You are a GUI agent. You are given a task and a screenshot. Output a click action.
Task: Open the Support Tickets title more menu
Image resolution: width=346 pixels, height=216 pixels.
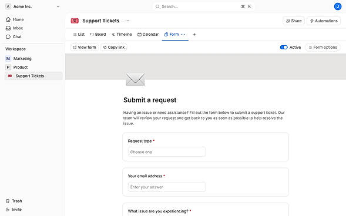127,21
